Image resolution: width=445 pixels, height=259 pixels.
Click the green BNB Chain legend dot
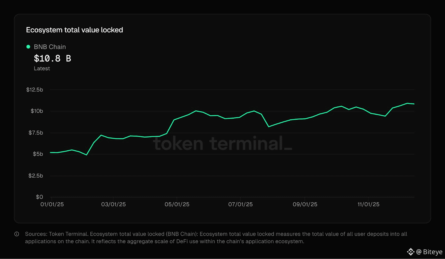click(28, 47)
